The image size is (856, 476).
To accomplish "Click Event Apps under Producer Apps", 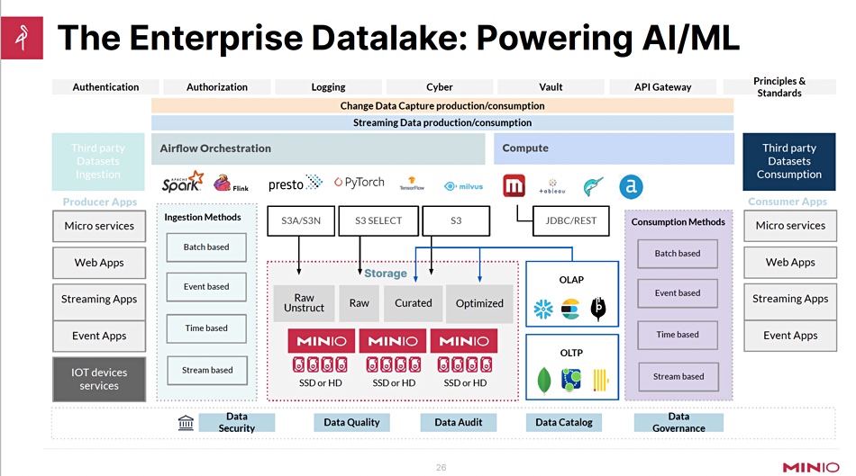I will click(x=99, y=336).
